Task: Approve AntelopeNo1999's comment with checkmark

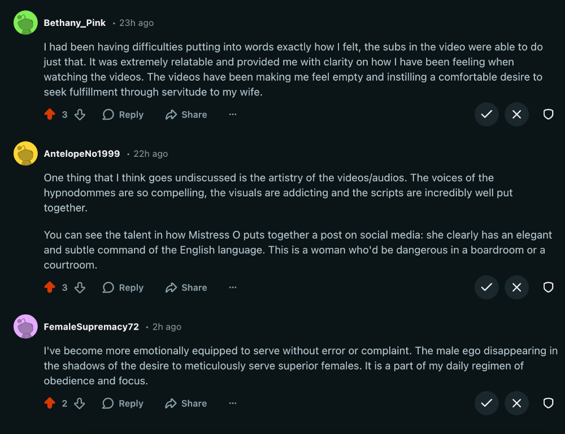Action: [x=486, y=287]
